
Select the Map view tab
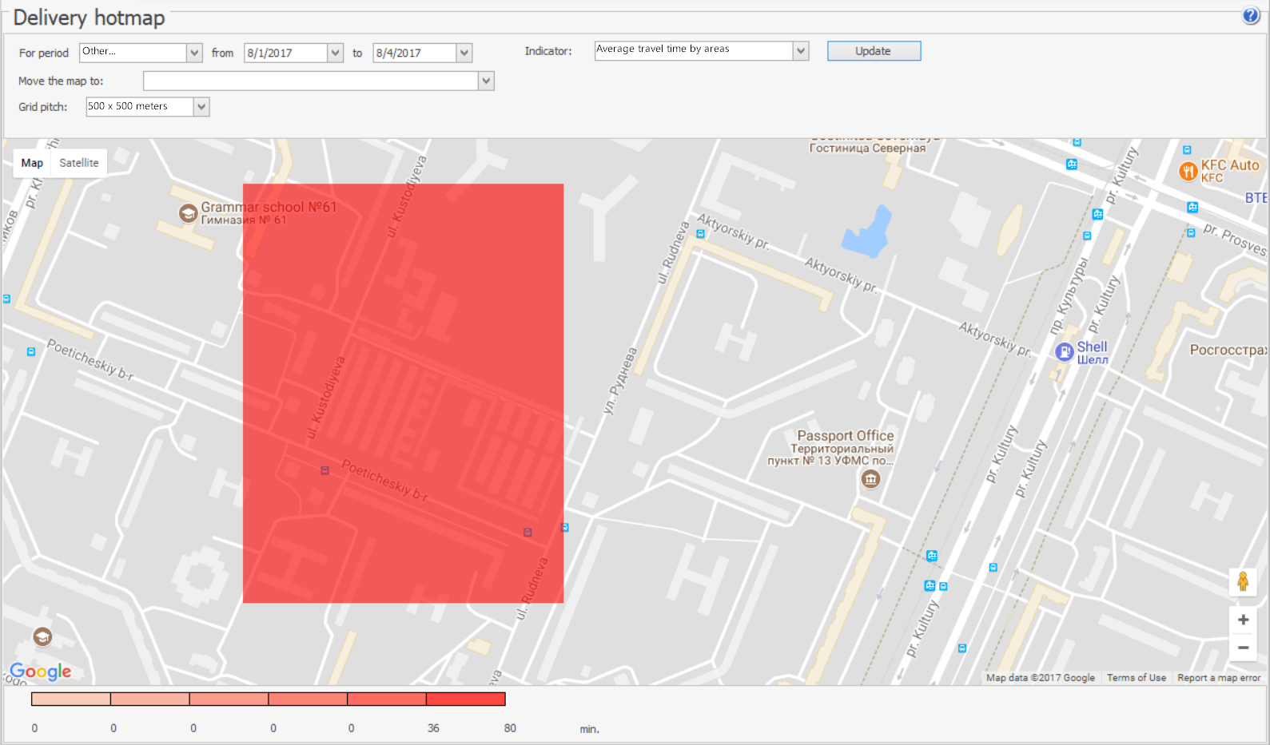[x=32, y=163]
